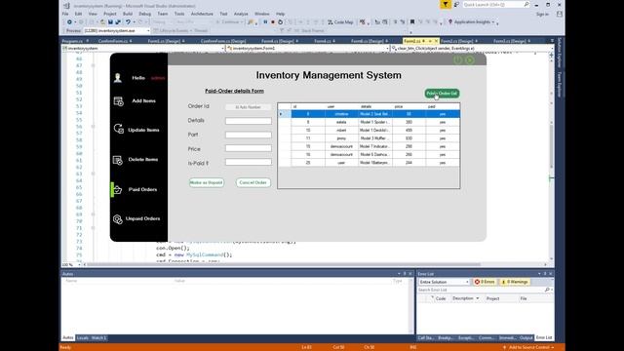The height and width of the screenshot is (351, 624).
Task: Click the Save All toolbar icon
Action: pos(118,21)
